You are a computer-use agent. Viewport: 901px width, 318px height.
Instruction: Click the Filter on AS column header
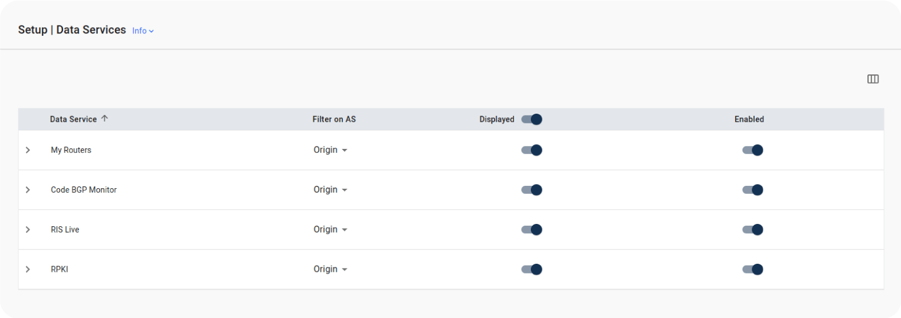pos(334,119)
